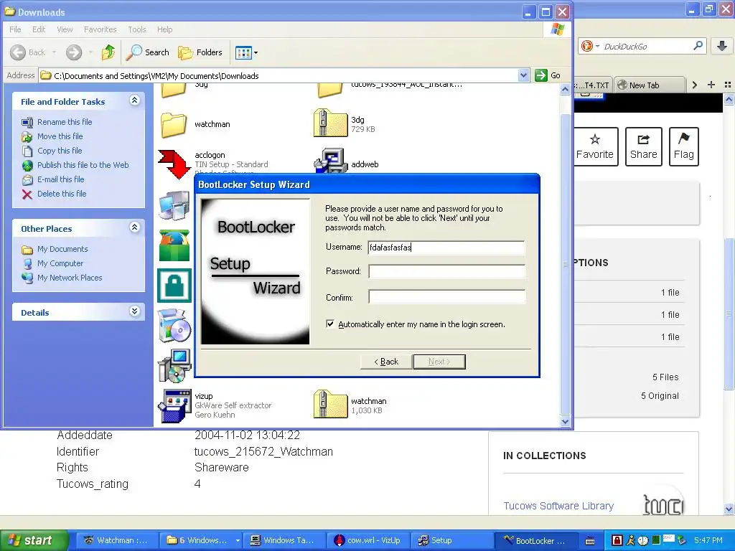Switch to Setup taskbar item

[x=451, y=540]
